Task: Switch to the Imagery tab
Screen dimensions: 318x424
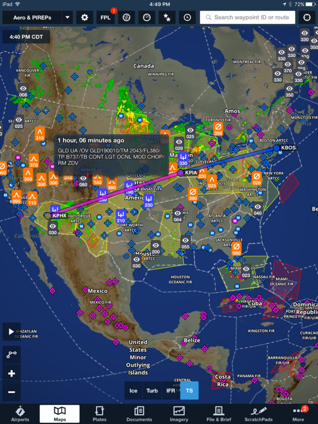Action: (x=179, y=414)
